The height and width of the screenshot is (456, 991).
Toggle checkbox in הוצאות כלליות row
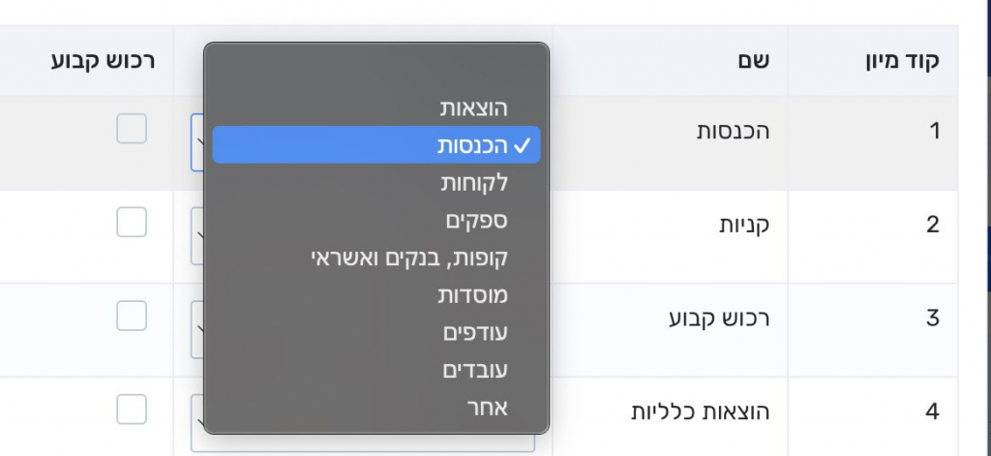tap(132, 409)
